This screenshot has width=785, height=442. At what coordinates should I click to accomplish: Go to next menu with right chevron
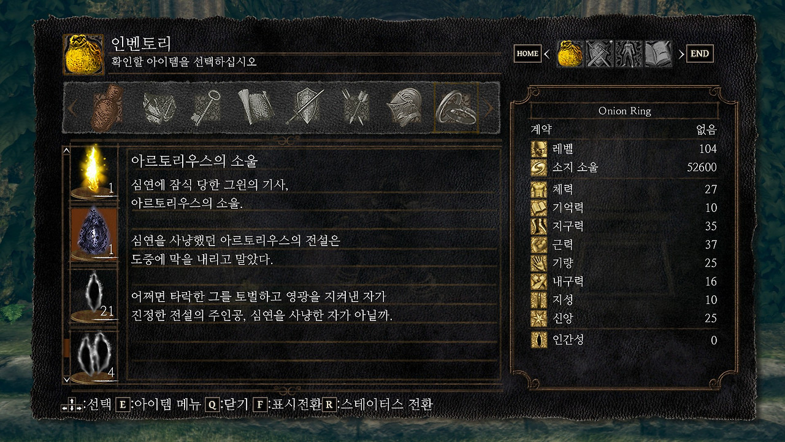click(681, 54)
